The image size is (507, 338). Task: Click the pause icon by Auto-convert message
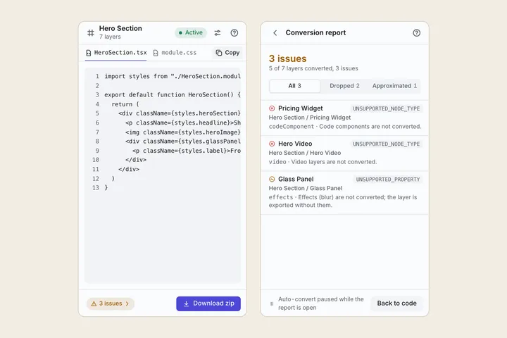[272, 303]
